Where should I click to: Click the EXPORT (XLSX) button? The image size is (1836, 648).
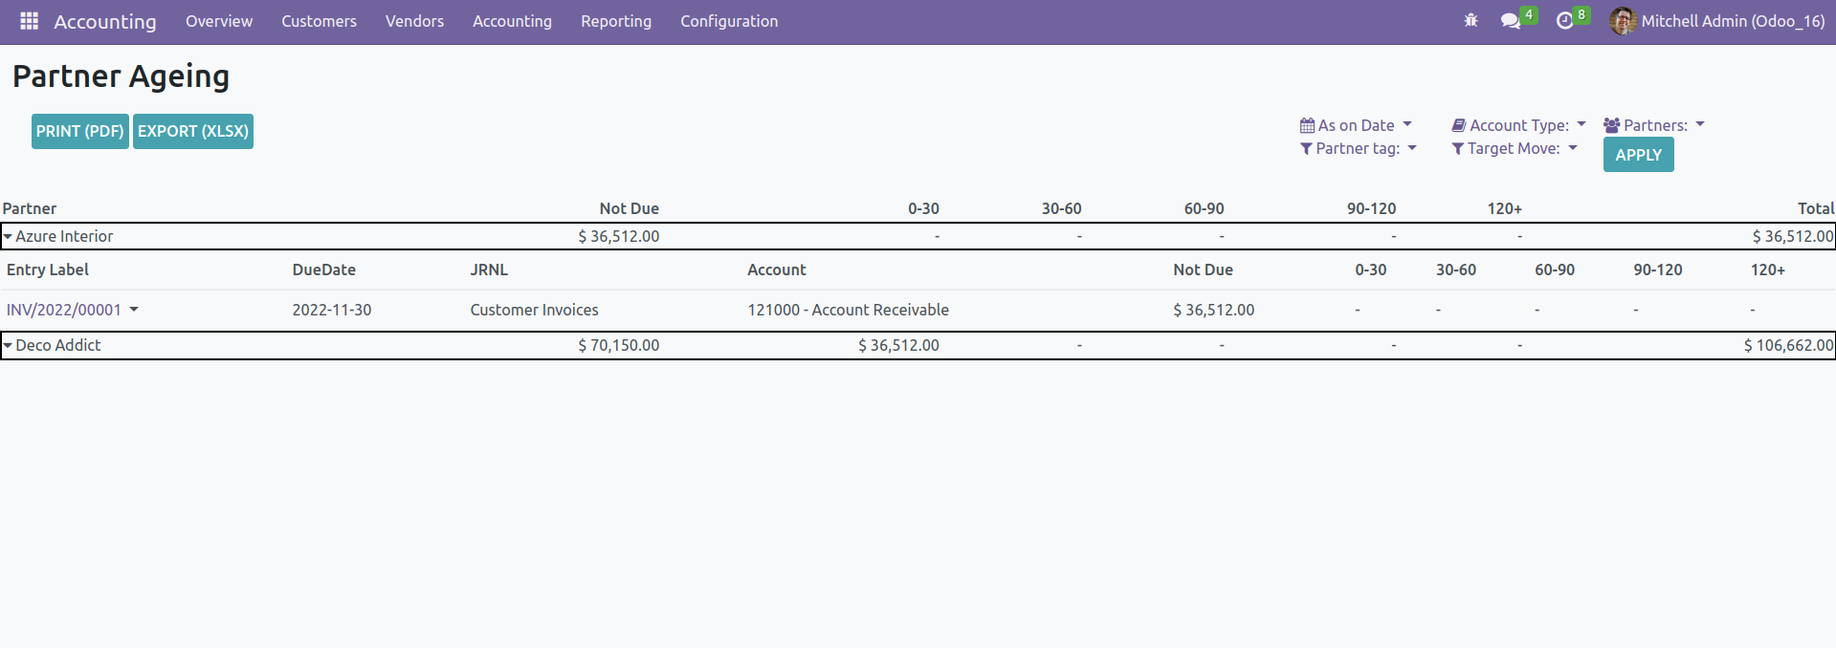[x=193, y=131]
